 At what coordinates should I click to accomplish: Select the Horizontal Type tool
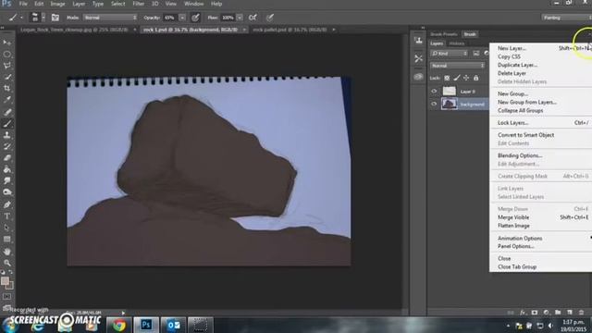point(6,216)
